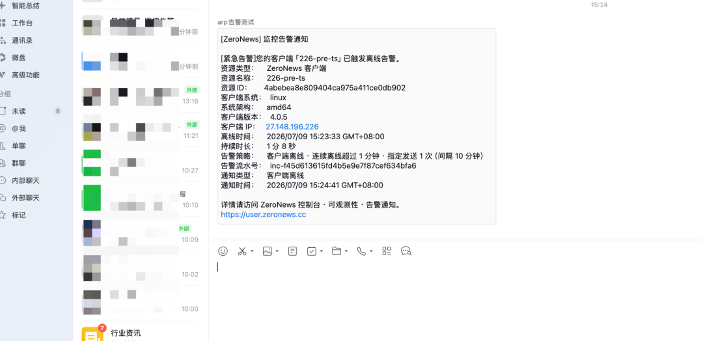Click the 离线时间 2026/07/09 15:23:33 line
Image resolution: width=703 pixels, height=341 pixels.
tap(303, 137)
